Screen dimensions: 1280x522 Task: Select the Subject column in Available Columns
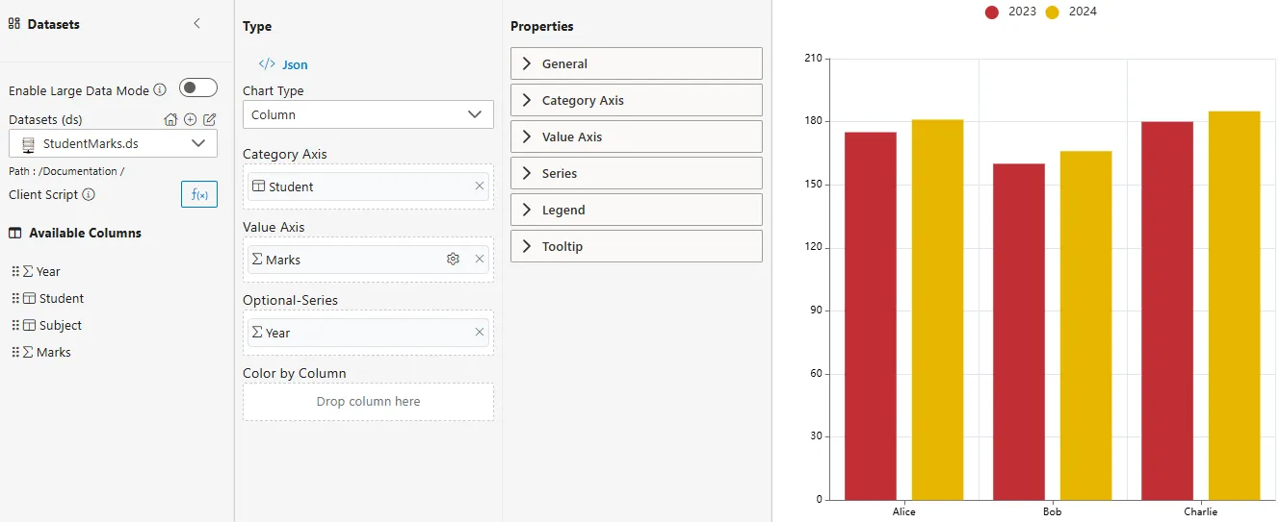(x=60, y=325)
